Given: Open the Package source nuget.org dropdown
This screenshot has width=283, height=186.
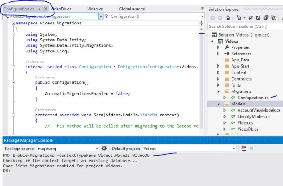Looking at the screenshot, I should (x=97, y=149).
